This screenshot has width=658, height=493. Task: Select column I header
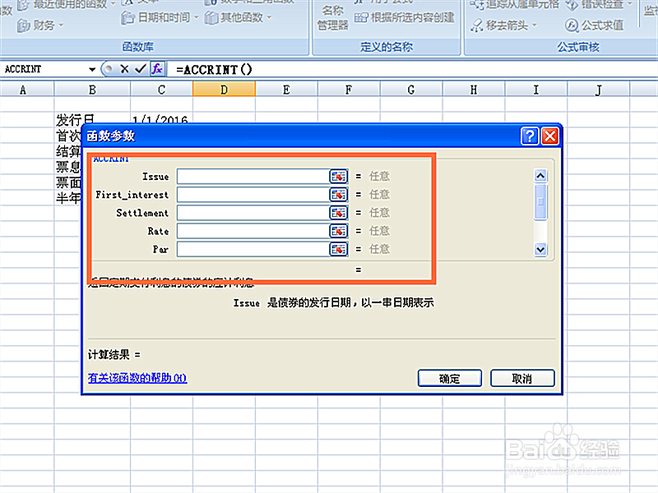pos(536,90)
